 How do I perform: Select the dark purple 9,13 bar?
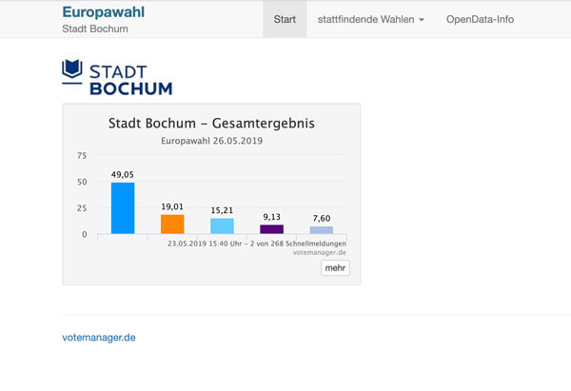(271, 229)
